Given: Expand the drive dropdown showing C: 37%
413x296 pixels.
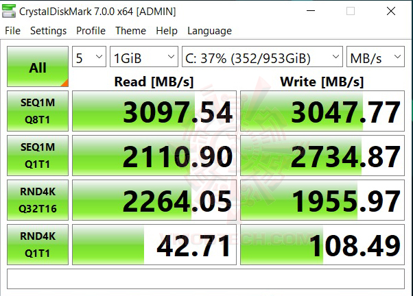Looking at the screenshot, I should click(262, 57).
